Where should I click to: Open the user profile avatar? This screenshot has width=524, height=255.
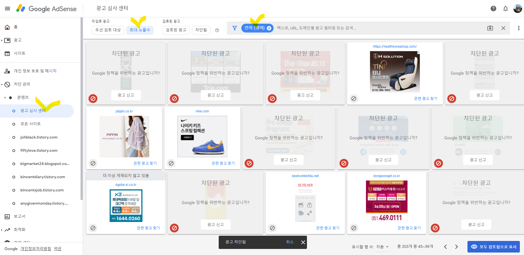(517, 9)
